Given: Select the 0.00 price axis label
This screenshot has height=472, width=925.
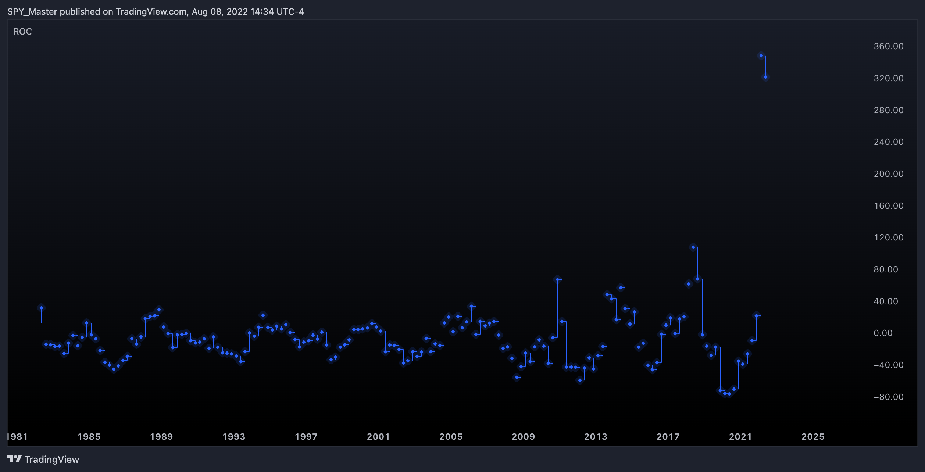Looking at the screenshot, I should [x=883, y=333].
